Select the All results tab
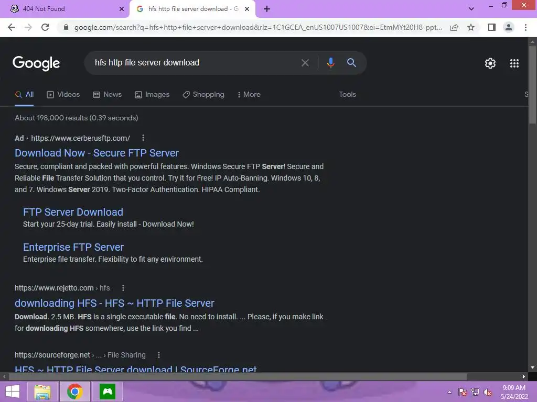The height and width of the screenshot is (402, 537). (x=24, y=95)
